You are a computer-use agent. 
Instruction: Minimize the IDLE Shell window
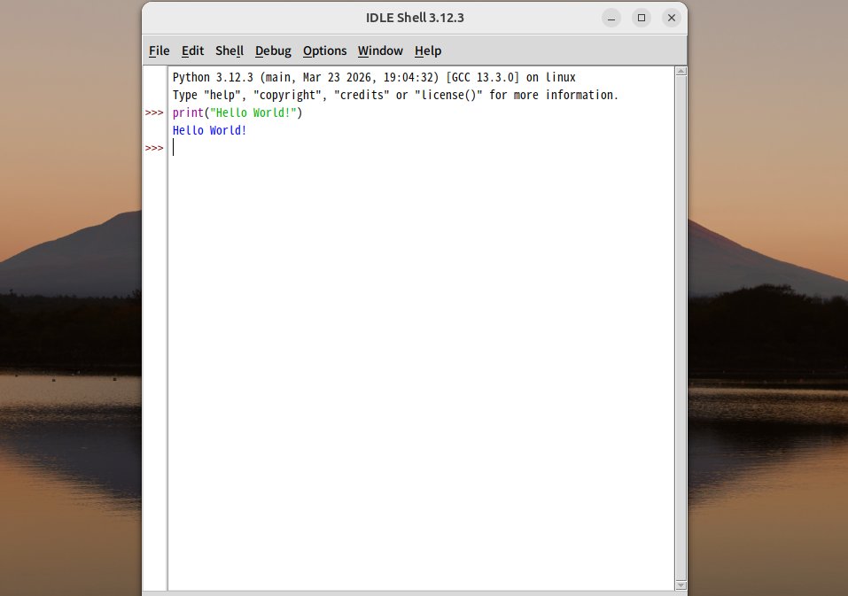pyautogui.click(x=611, y=18)
